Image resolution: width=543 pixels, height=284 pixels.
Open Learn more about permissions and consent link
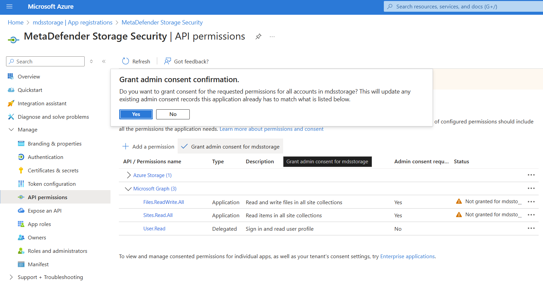point(272,129)
